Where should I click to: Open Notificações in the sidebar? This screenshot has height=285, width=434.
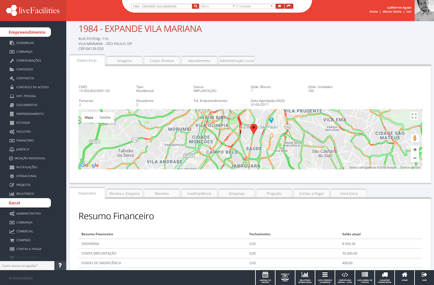pyautogui.click(x=26, y=167)
